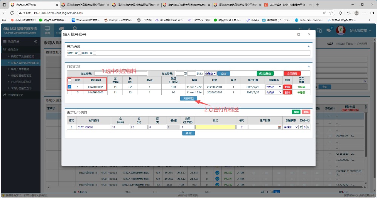Click the blue 绑定 button

[188, 133]
